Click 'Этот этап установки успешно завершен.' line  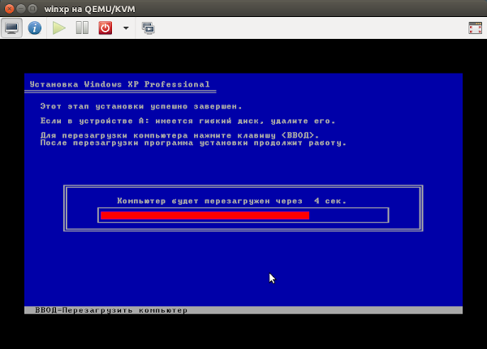141,106
